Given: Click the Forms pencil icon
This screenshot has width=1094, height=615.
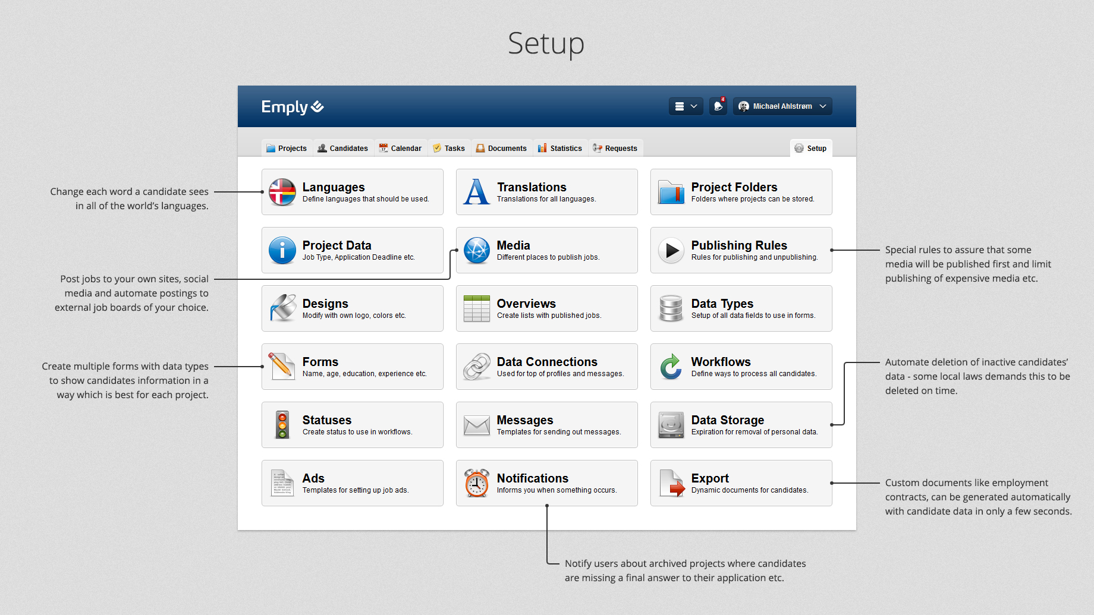Looking at the screenshot, I should pos(282,366).
